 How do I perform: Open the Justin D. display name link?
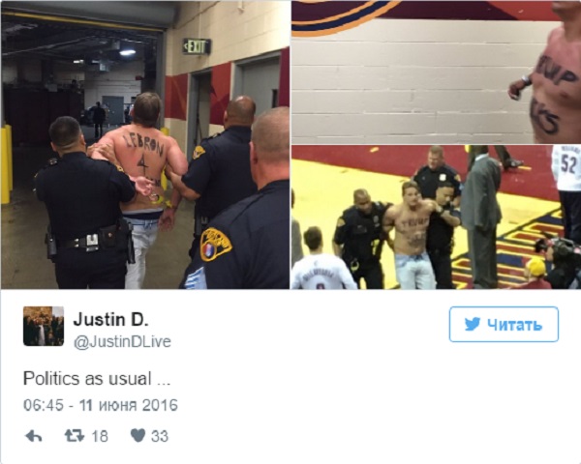(x=110, y=319)
